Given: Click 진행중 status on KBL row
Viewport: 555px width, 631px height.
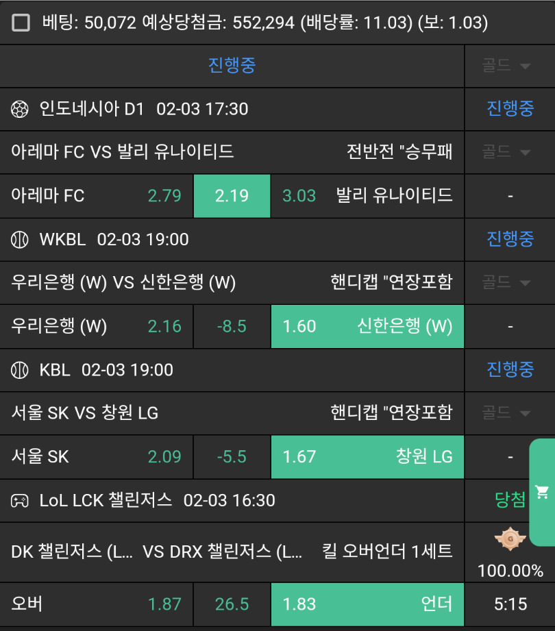Looking at the screenshot, I should click(510, 370).
